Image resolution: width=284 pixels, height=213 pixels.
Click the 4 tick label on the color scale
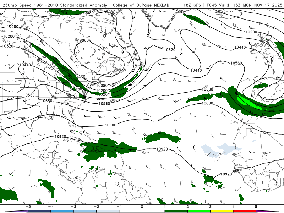coord(233,207)
